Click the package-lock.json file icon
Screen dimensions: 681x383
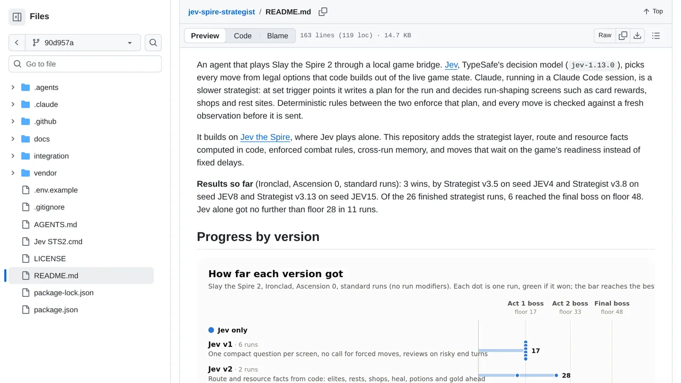tap(26, 293)
